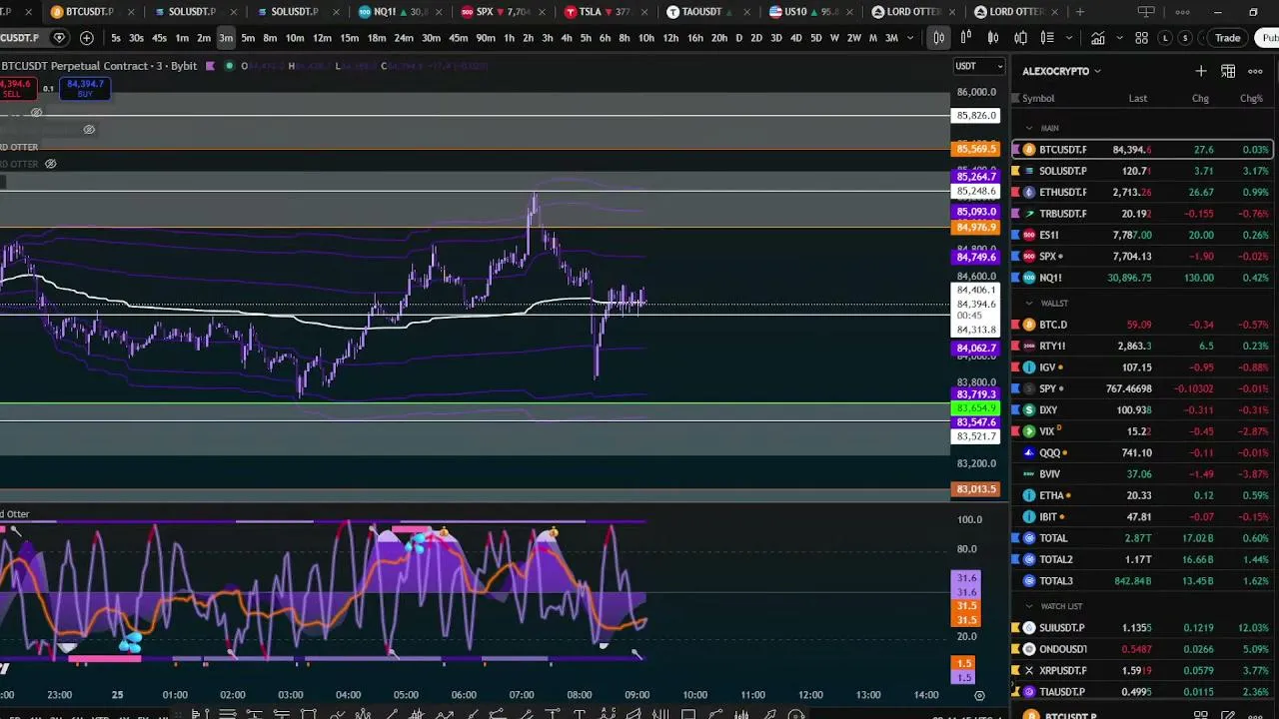Screen dimensions: 1279x719
Task: Sort the watchlist by Last column
Action: pyautogui.click(x=1137, y=98)
